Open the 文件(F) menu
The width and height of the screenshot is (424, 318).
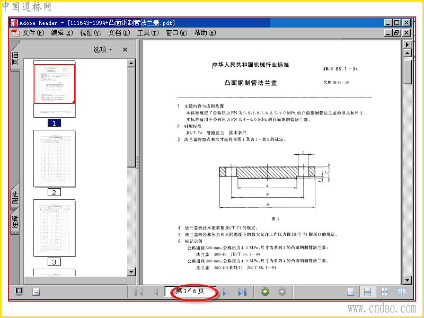[33, 33]
